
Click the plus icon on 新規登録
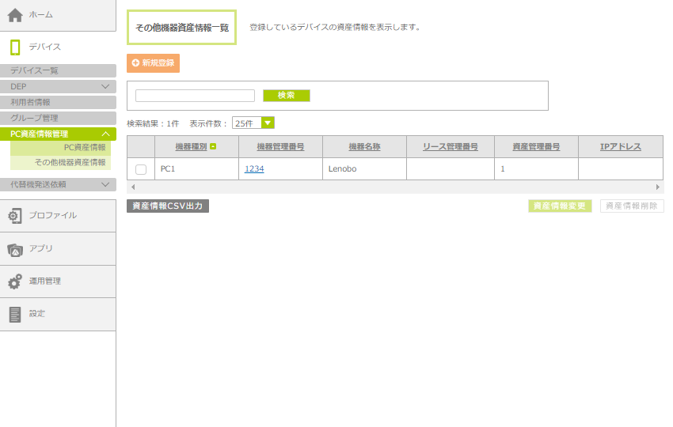tap(135, 63)
